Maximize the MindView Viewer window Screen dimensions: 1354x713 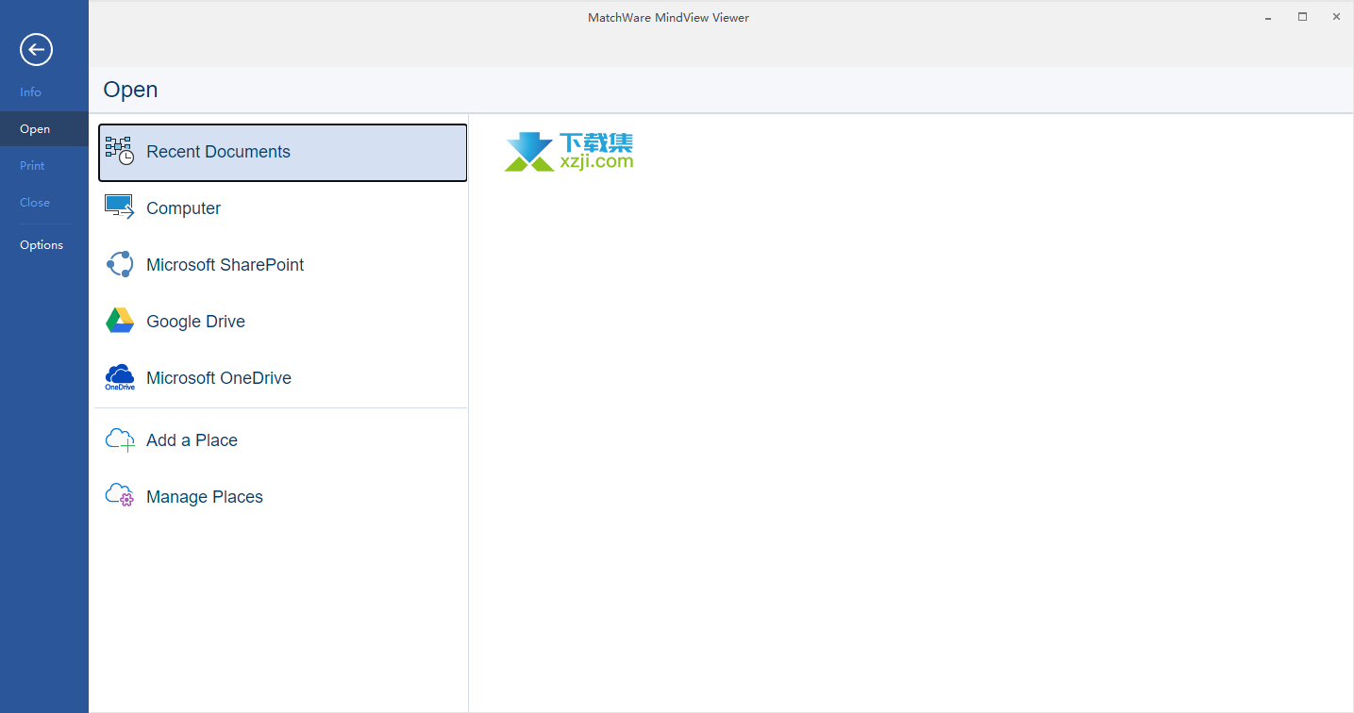tap(1302, 17)
